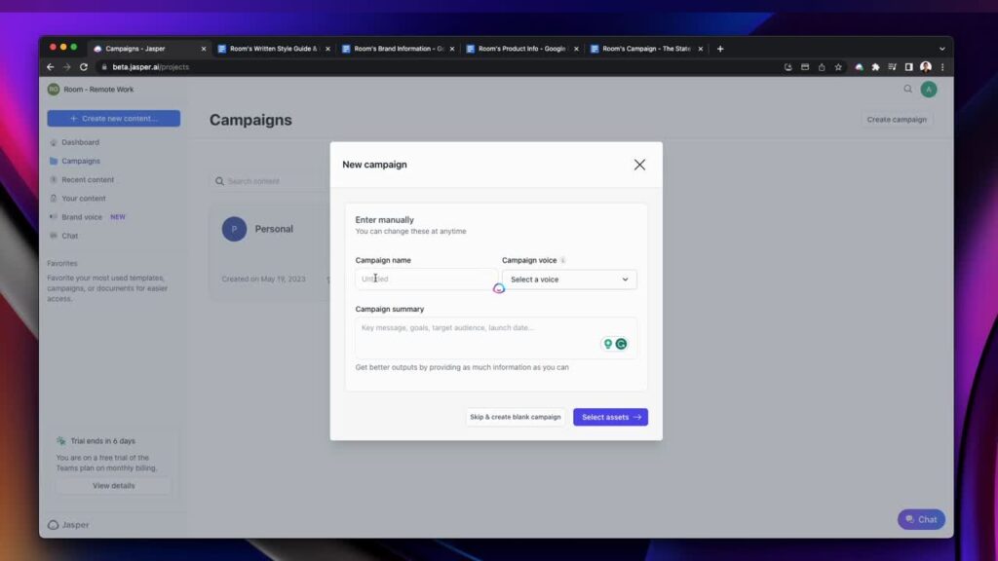The width and height of the screenshot is (998, 561).
Task: Click the browser address bar URL
Action: pyautogui.click(x=151, y=67)
